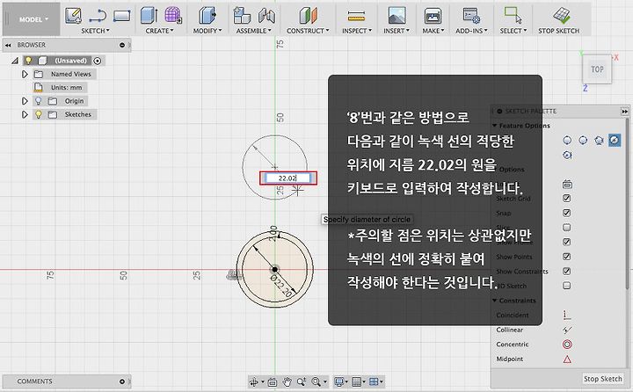Collapse the Sketch Palette with double arrow

624,111
